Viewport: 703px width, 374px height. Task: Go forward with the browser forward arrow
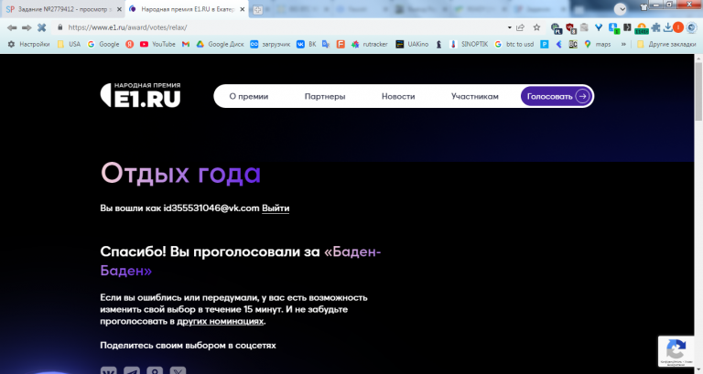click(27, 27)
